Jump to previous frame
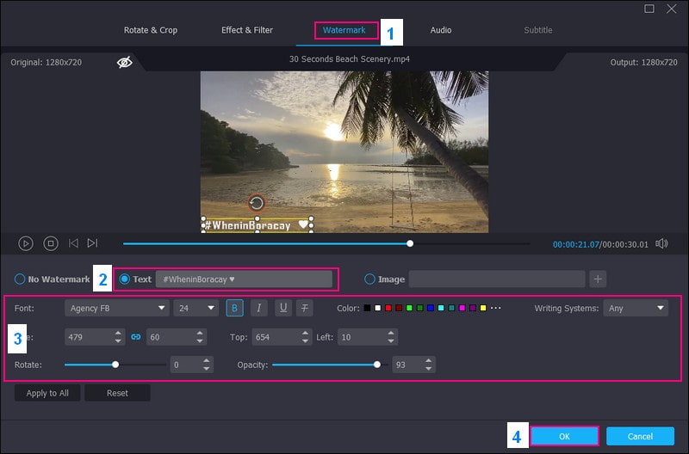The width and height of the screenshot is (689, 454). [74, 243]
